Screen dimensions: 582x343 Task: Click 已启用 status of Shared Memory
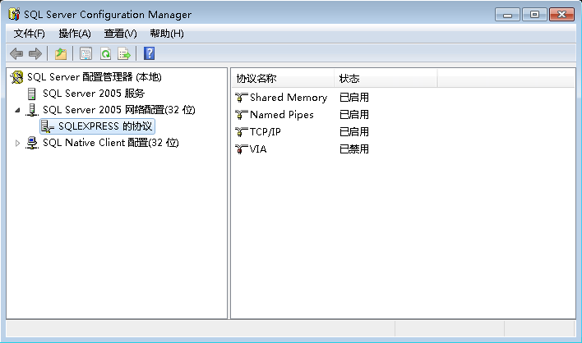coord(354,98)
